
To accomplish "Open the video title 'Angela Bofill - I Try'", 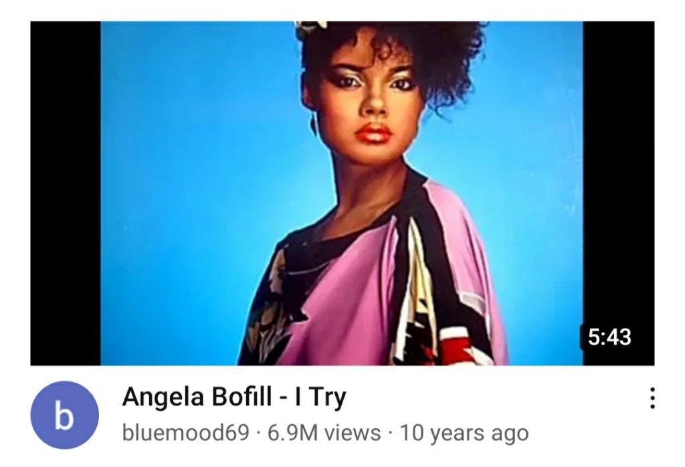I will tap(234, 397).
